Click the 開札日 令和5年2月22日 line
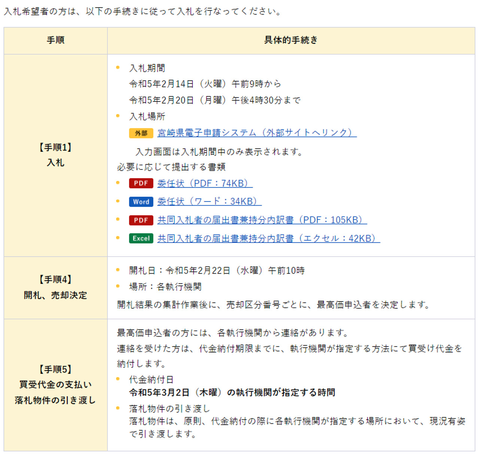480x457 pixels. [216, 271]
